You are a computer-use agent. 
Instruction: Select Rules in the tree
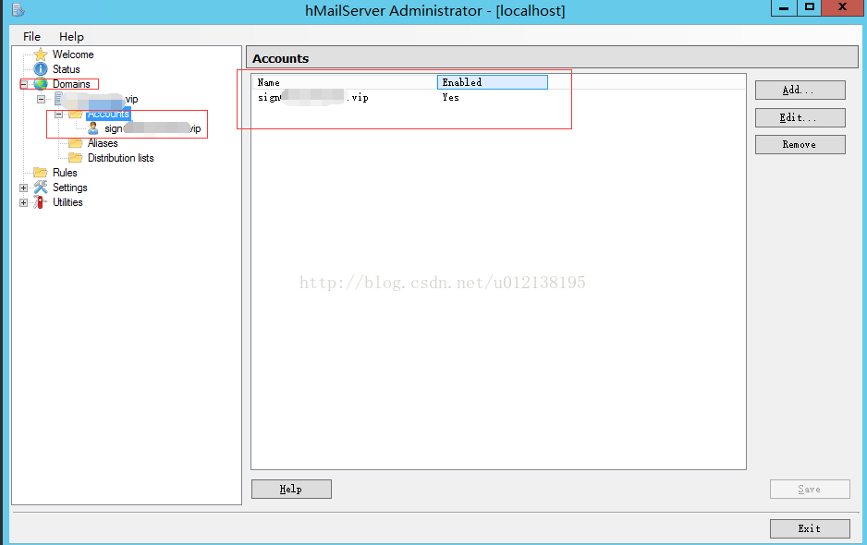click(65, 173)
